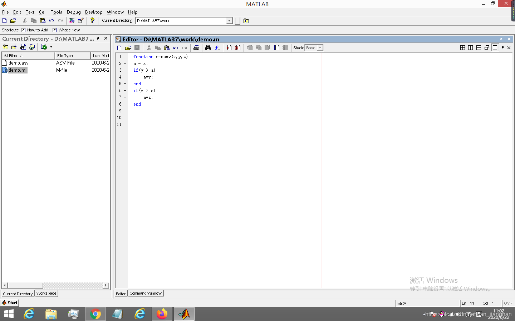515x321 pixels.
Task: Open the How to Add shortcut
Action: pos(35,30)
